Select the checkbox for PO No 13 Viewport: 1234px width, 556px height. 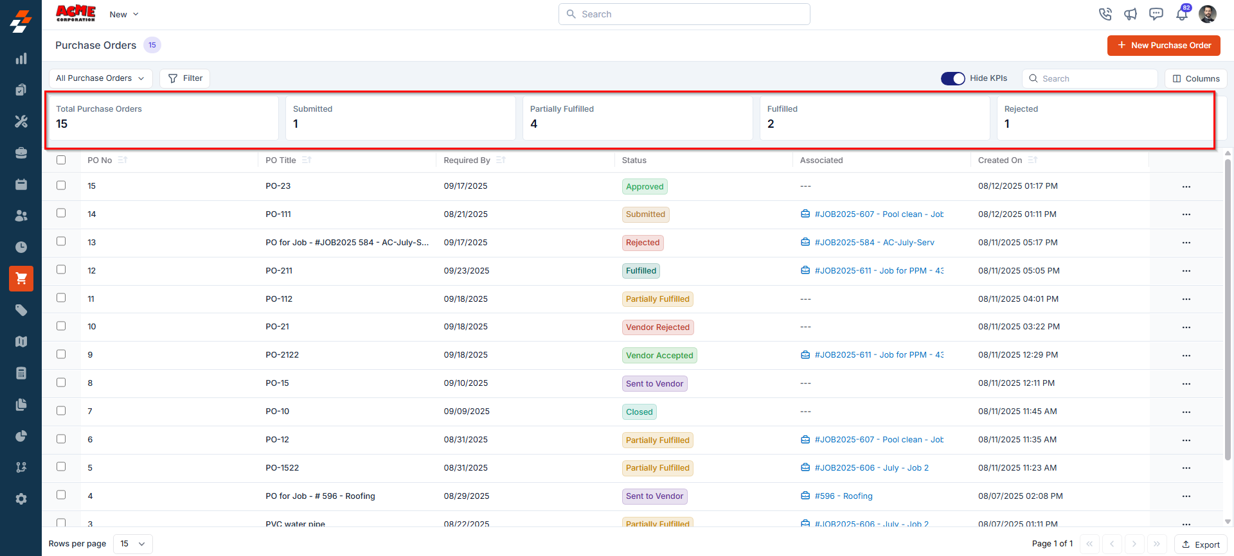pyautogui.click(x=61, y=241)
